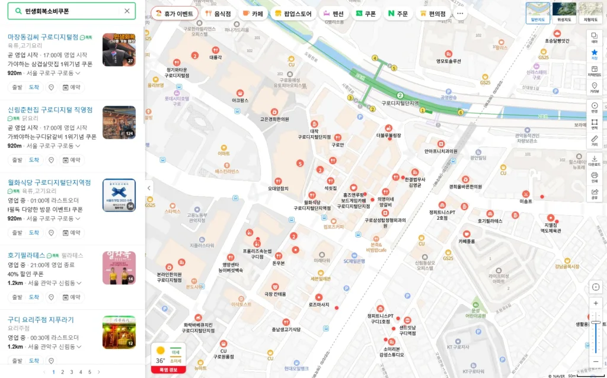Click the search magnifier icon
This screenshot has width=607, height=378.
(x=18, y=11)
